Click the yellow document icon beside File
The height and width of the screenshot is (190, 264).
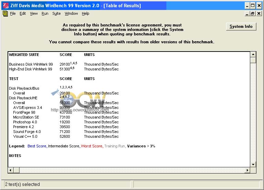tap(5, 13)
